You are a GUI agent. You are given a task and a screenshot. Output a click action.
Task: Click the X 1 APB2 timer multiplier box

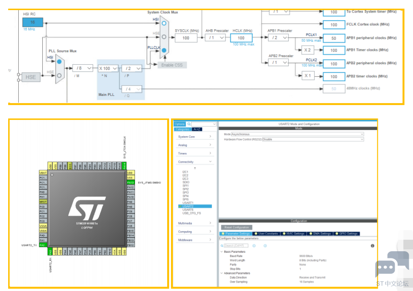308,76
